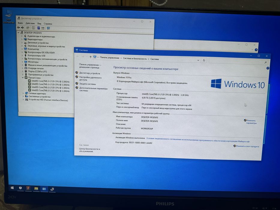Viewport: 280px width, 210px height.
Task: Click scan for hardware changes monitor icon
Action: tap(48, 28)
